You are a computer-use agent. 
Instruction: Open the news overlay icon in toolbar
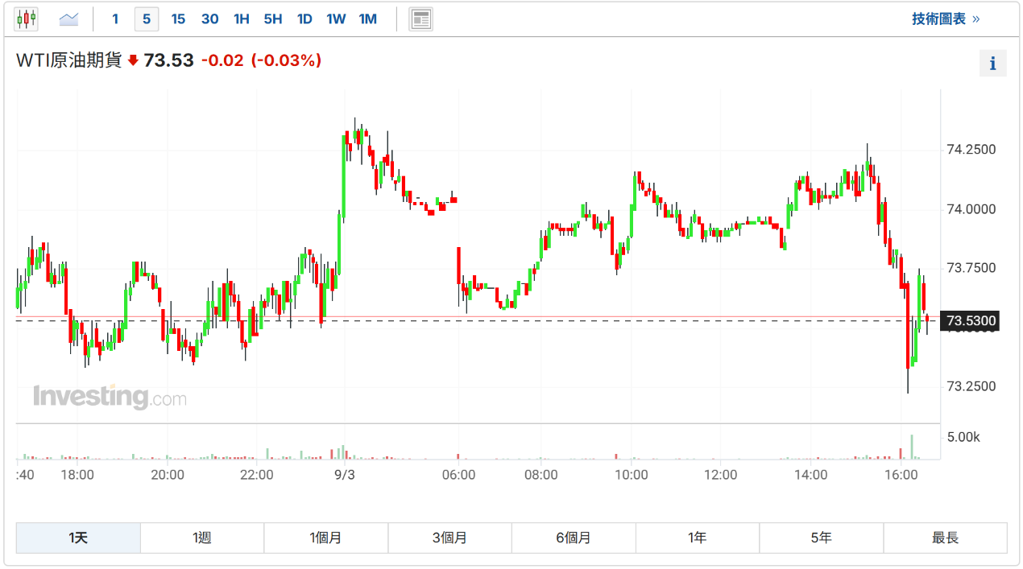[x=420, y=19]
